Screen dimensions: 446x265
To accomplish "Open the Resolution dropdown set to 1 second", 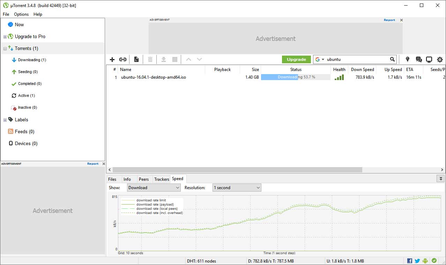I will [237, 188].
